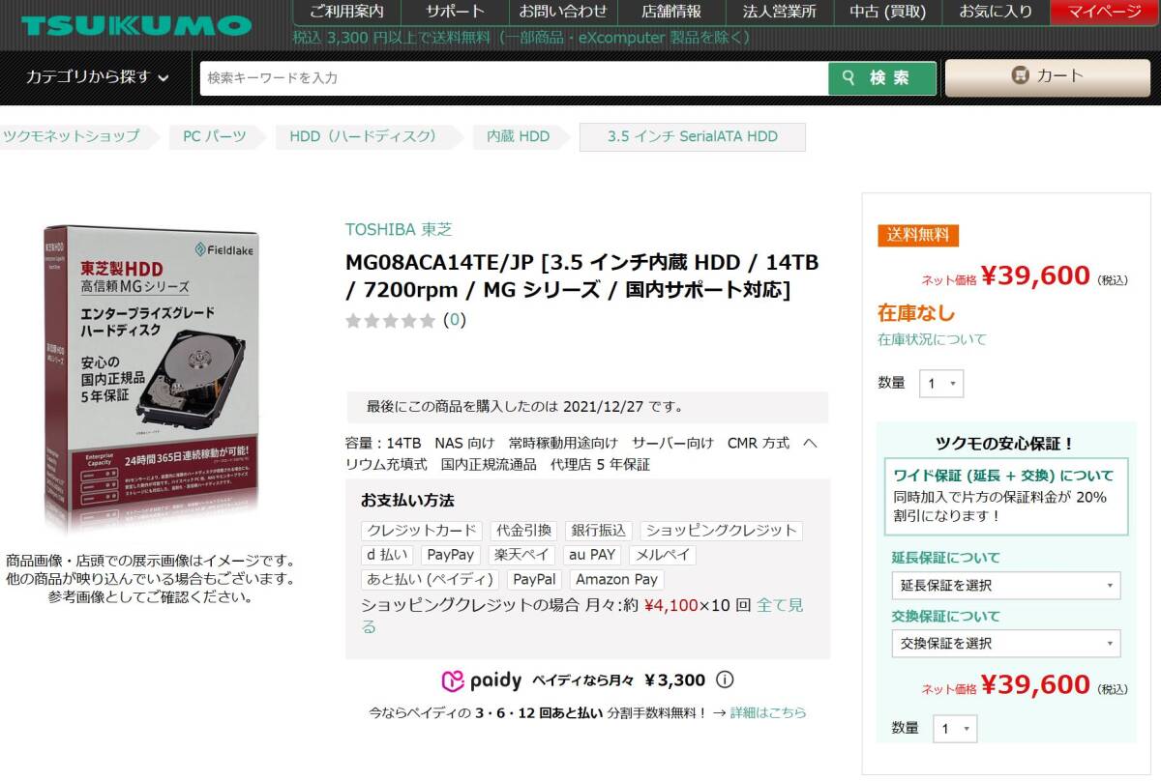Screen dimensions: 1161x781
Task: Open the lower 数量 quantity dropdown
Action: [x=955, y=728]
